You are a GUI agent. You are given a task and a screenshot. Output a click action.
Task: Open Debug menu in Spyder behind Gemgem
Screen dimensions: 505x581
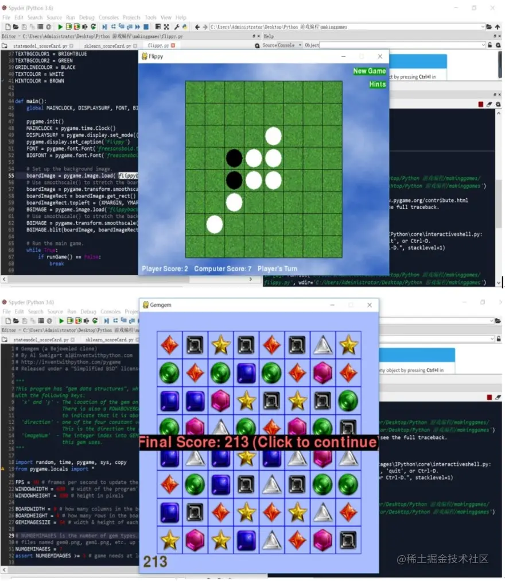88,311
